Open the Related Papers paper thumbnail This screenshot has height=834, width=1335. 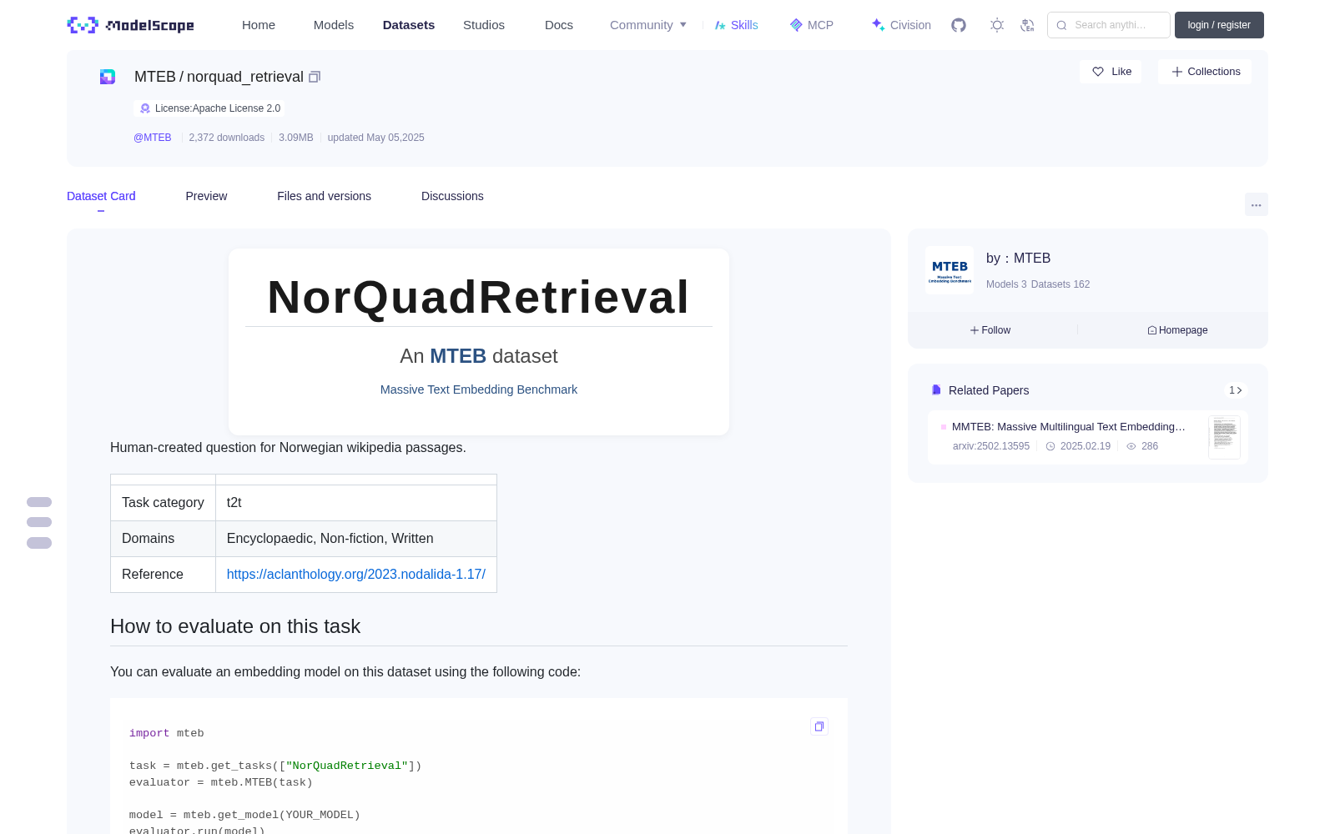1224,437
